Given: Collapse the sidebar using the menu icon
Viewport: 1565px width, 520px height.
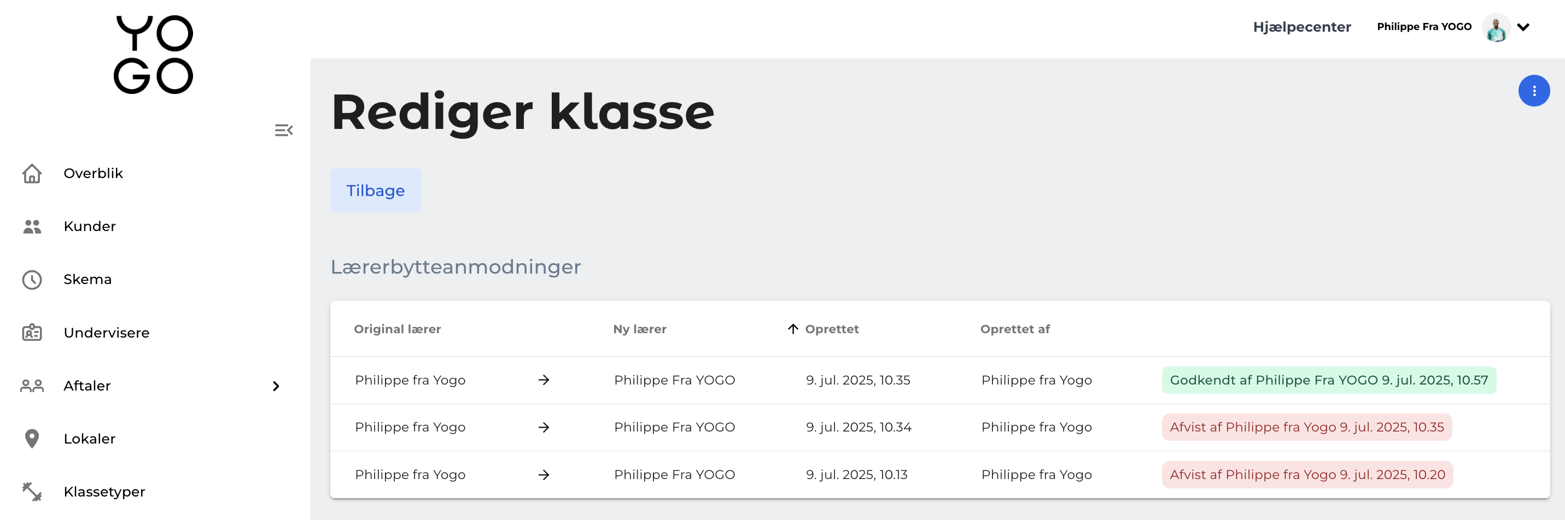Looking at the screenshot, I should click(284, 130).
